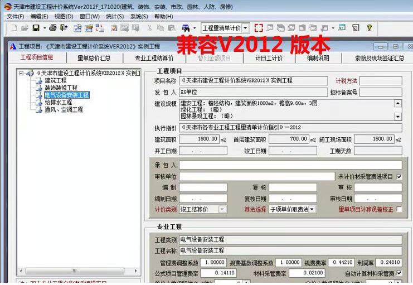Click the 编制 name input field

click(203, 187)
